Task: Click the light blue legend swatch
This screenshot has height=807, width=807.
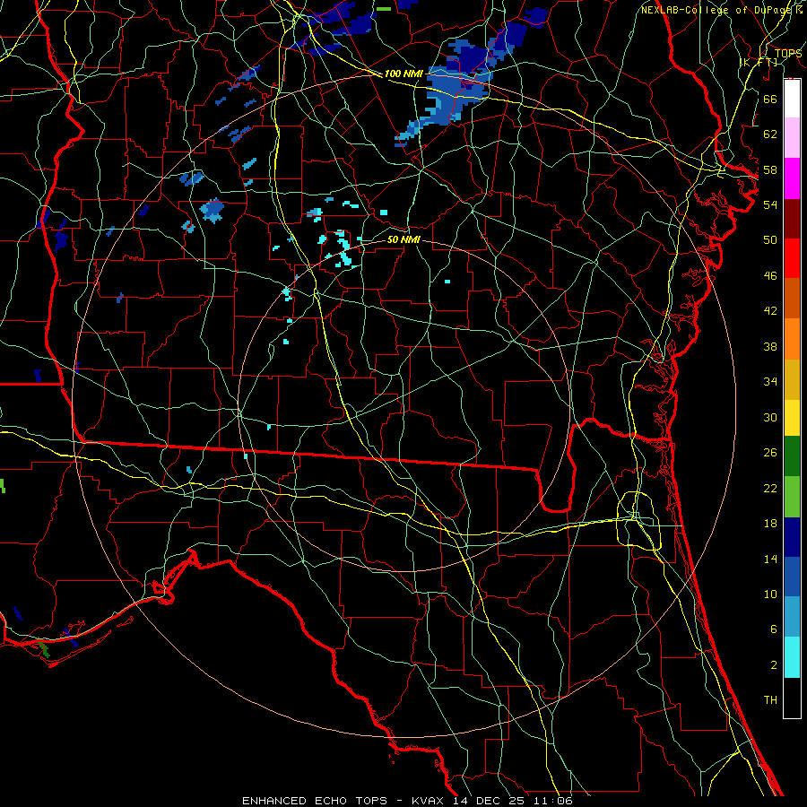Action: 792,617
